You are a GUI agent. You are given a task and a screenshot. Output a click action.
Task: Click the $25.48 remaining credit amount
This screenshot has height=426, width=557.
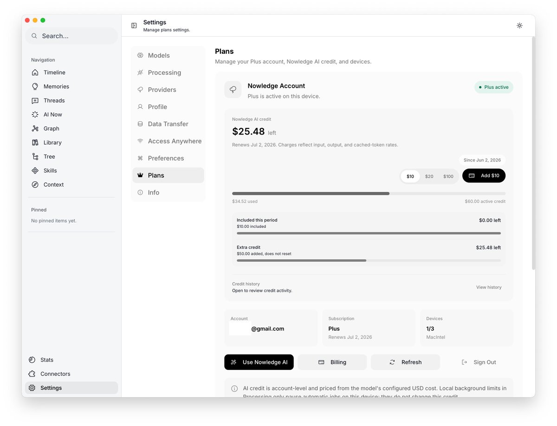point(248,131)
